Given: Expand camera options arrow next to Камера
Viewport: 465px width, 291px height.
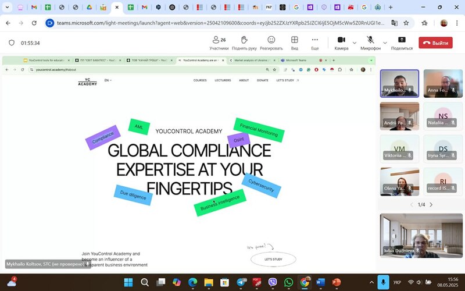Looking at the screenshot, I should click(x=355, y=43).
